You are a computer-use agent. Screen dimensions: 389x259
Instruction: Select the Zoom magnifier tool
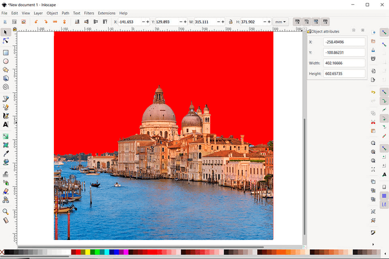coord(6,212)
